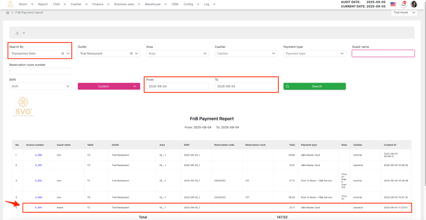Click the green Search button
This screenshot has height=220, width=426.
[315, 86]
